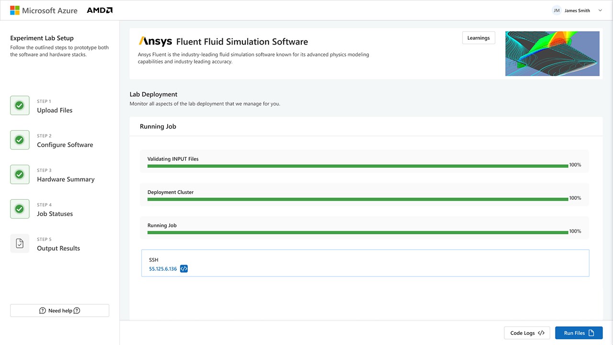Image resolution: width=613 pixels, height=345 pixels.
Task: Click the Step 4 Job Statuses checkmark icon
Action: (20, 209)
